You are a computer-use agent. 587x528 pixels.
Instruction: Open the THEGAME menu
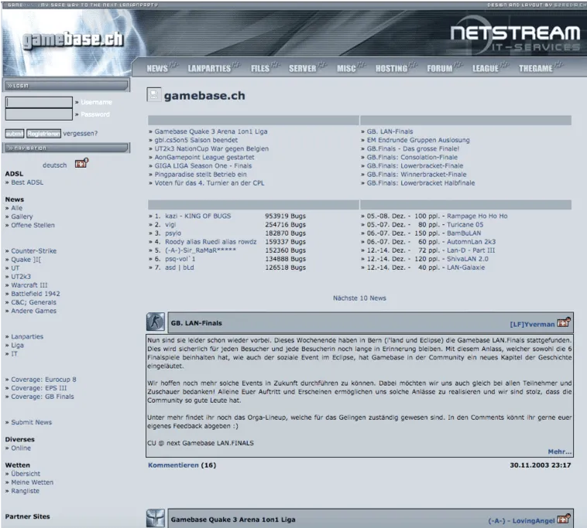[536, 68]
